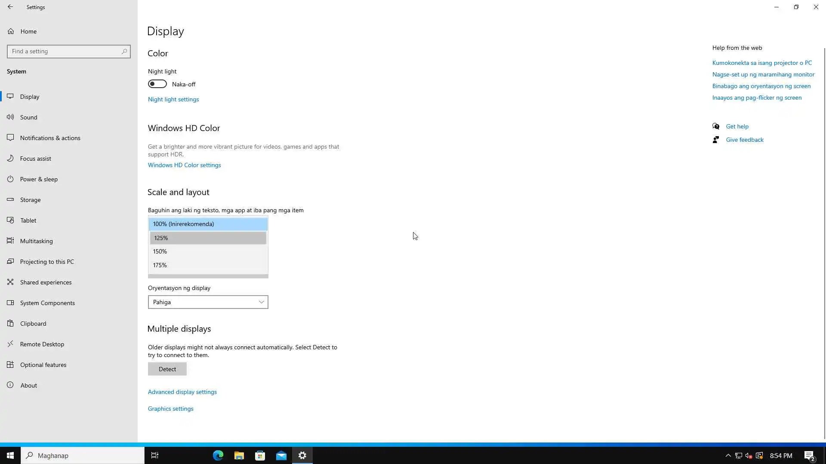Open the notification center in the taskbar
The width and height of the screenshot is (826, 464).
point(809,455)
